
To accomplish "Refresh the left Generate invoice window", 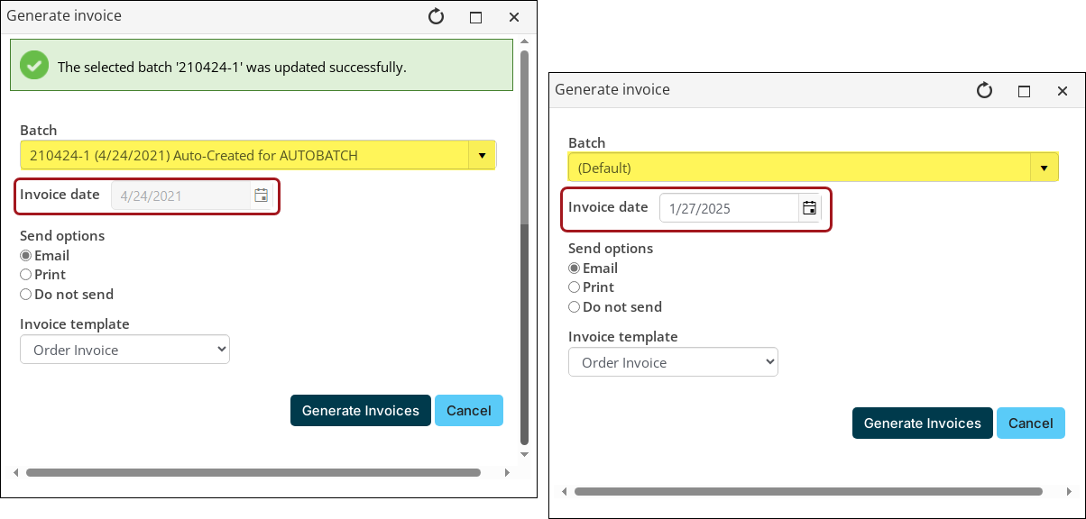I will (x=437, y=16).
